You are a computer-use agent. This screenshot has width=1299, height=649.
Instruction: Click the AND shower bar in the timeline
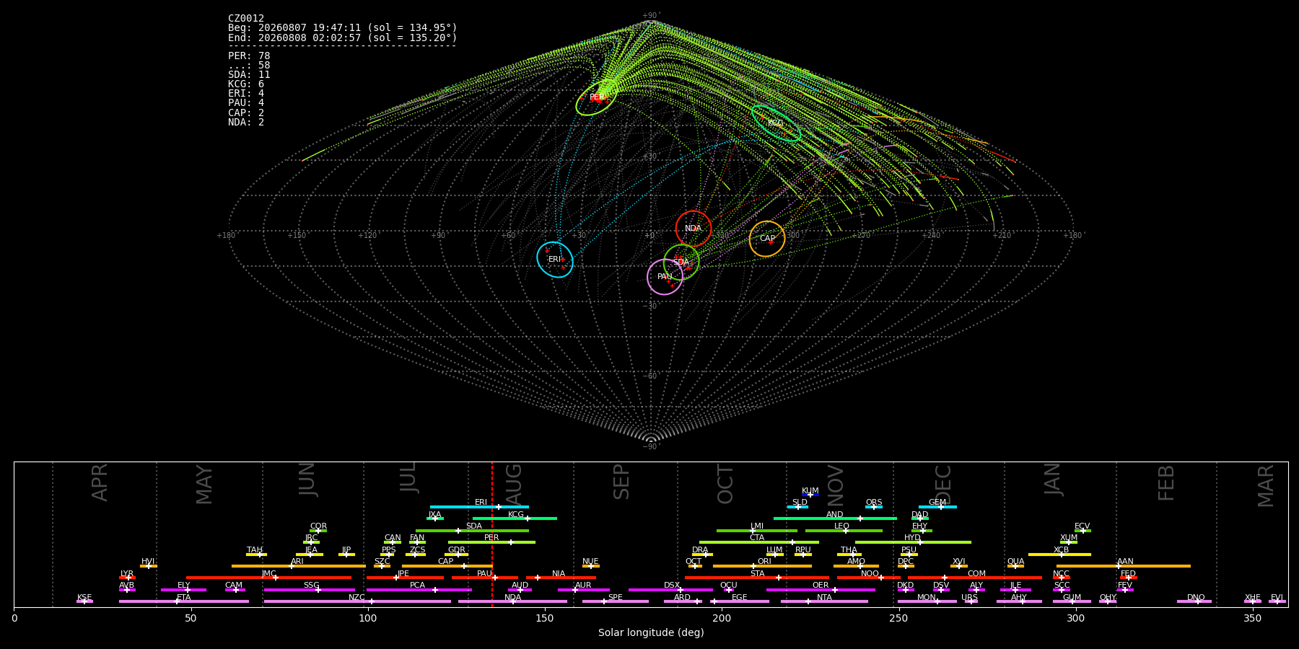835,518
